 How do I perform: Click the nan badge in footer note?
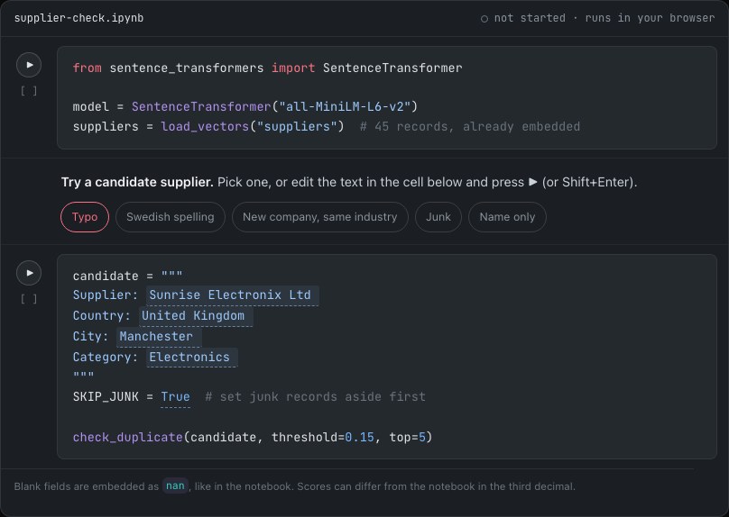175,485
